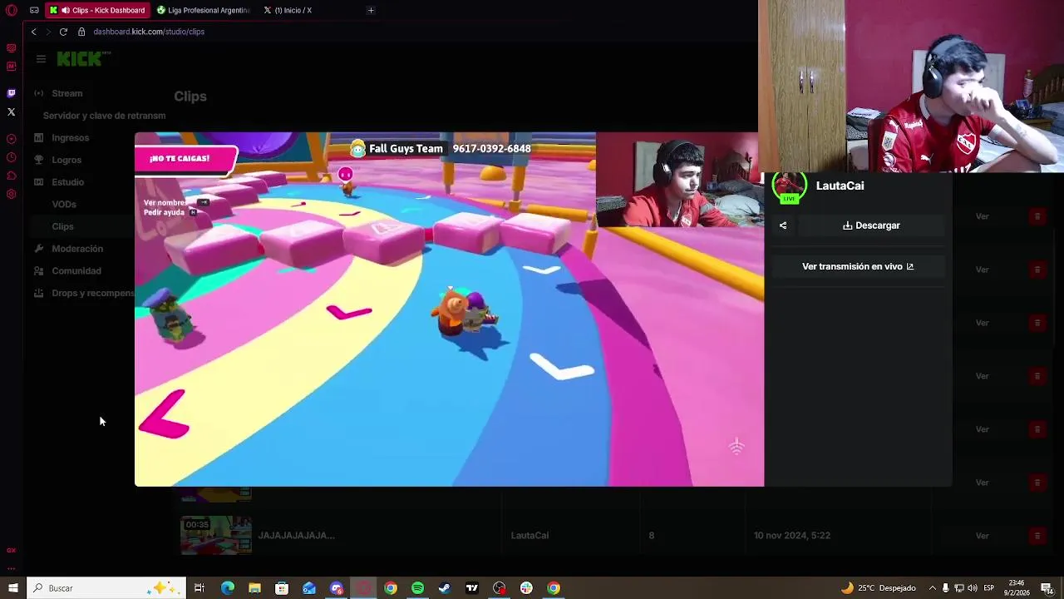Screen dimensions: 1064x599
Task: Click the Opera GX logo icon
Action: coord(12,10)
